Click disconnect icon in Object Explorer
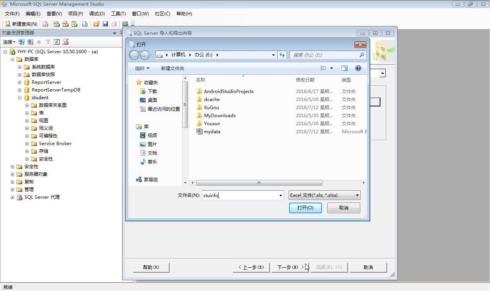Image resolution: width=490 pixels, height=291 pixels. [30, 42]
